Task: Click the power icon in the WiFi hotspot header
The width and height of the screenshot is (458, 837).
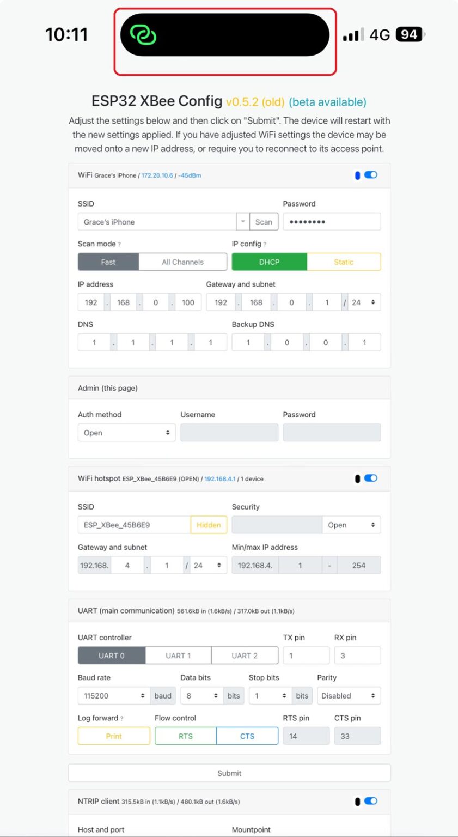Action: (357, 478)
